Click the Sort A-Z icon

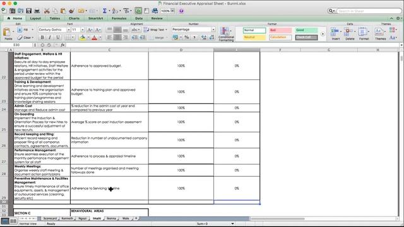(115, 11)
